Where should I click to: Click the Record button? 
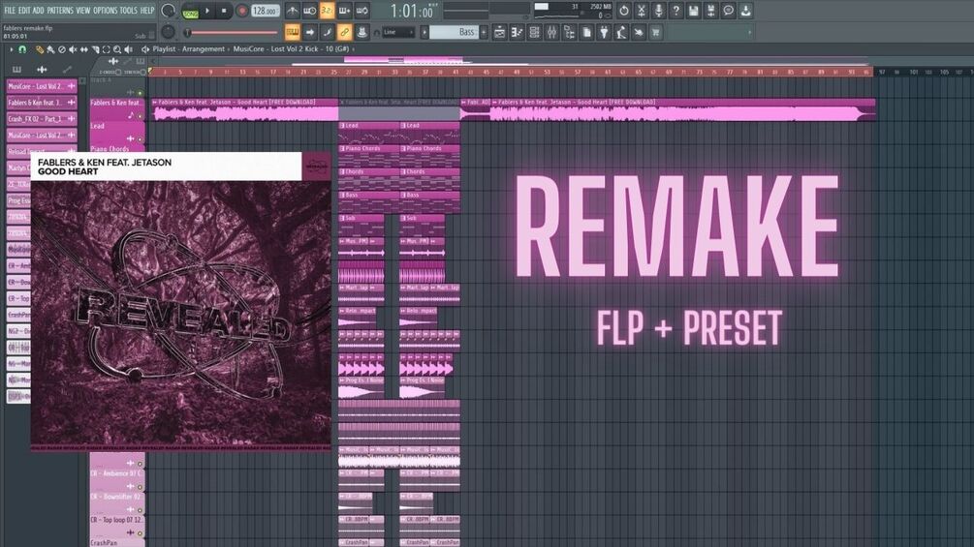click(242, 11)
